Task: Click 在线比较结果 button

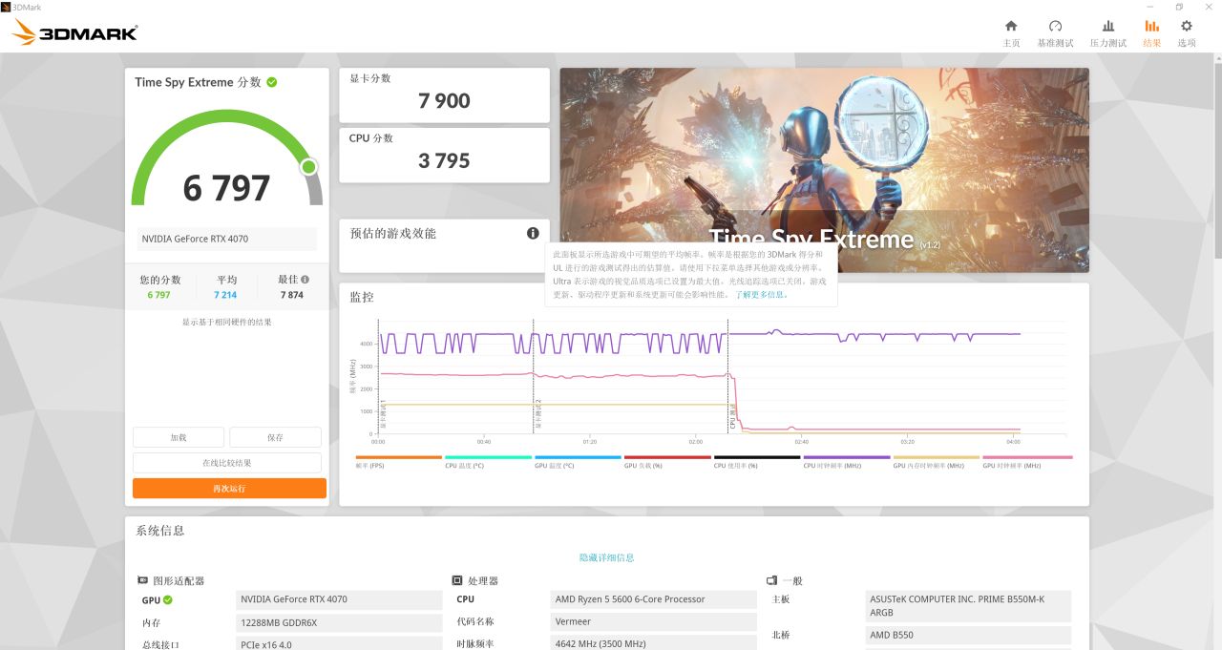Action: [x=227, y=463]
